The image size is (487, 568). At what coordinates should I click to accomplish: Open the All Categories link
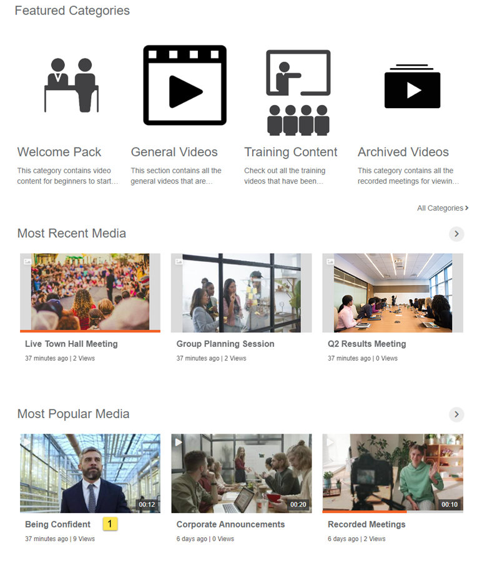click(x=443, y=208)
